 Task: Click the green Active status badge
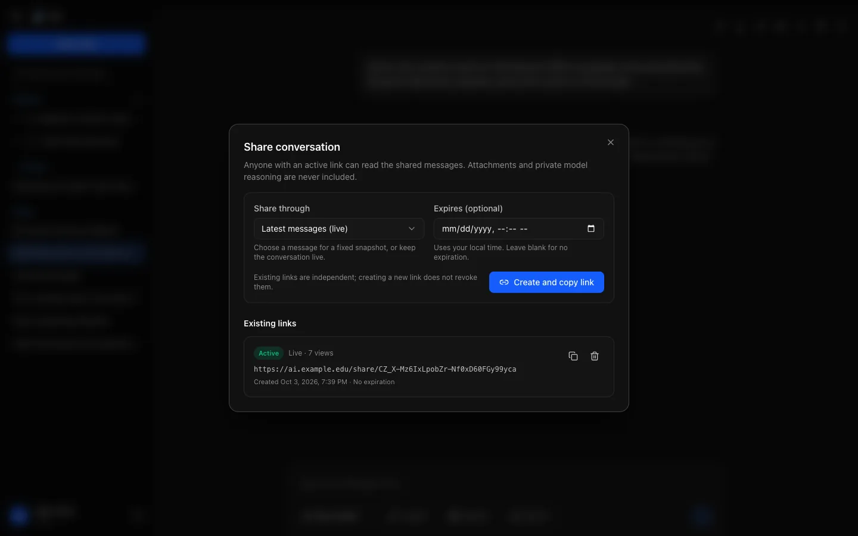tap(269, 353)
